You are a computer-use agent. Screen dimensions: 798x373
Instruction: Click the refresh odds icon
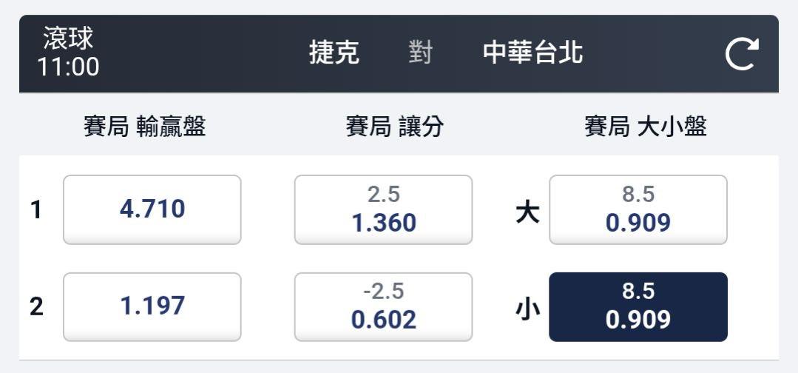point(742,55)
